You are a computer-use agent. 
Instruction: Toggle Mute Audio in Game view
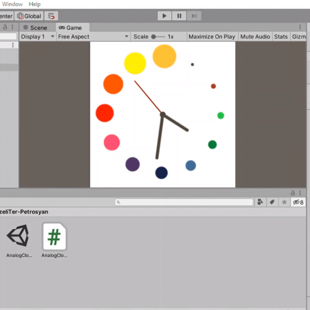click(255, 37)
